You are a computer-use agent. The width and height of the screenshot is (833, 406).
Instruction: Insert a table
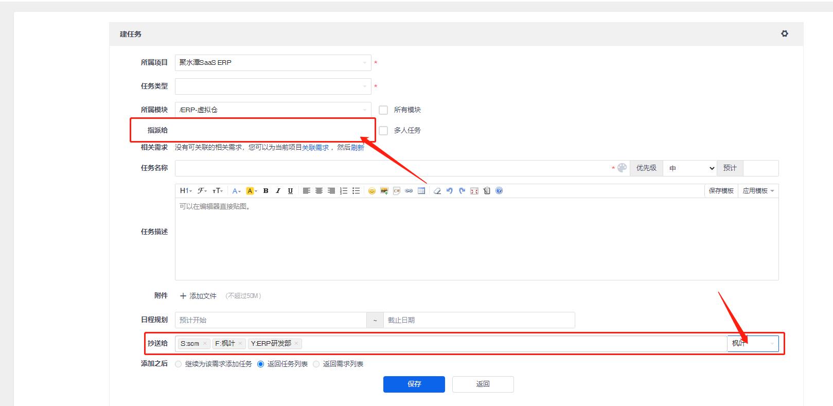(x=421, y=191)
